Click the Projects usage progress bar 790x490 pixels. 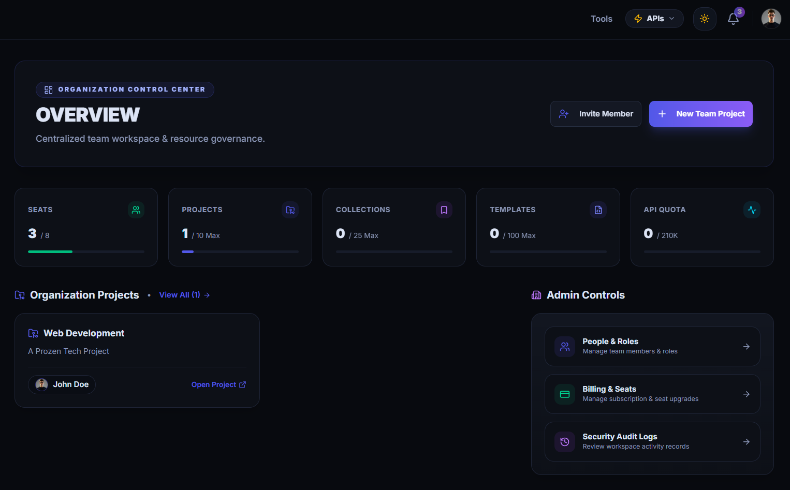click(x=240, y=252)
